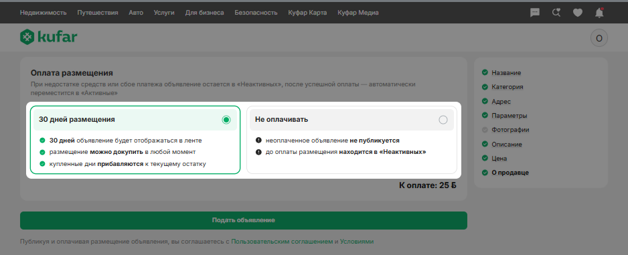This screenshot has height=255, width=628.
Task: Open the Условиями link
Action: pos(357,242)
